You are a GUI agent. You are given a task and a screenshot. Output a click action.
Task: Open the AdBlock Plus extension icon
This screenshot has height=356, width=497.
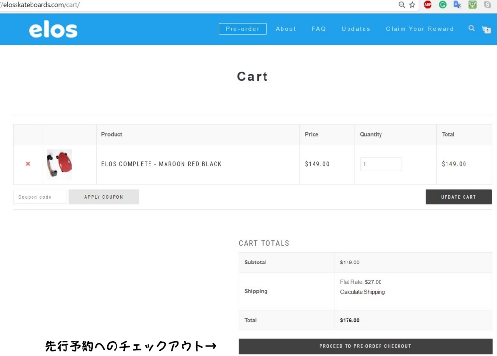click(x=428, y=4)
